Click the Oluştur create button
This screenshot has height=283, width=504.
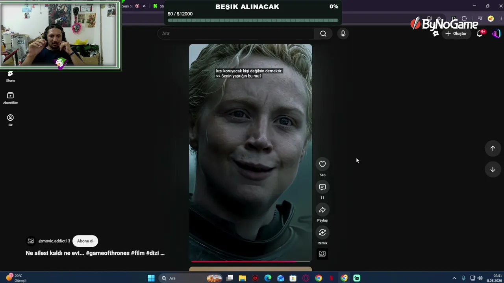click(x=456, y=33)
